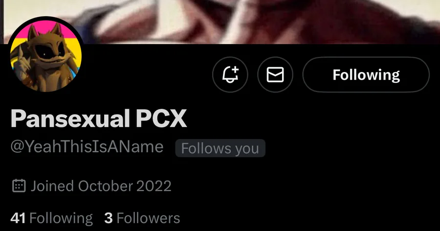
Task: Click the Joined October 2022 text
Action: click(101, 186)
